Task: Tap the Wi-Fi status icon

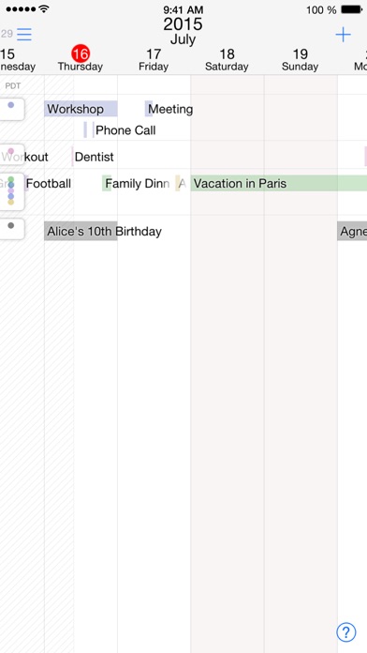Action: tap(44, 8)
